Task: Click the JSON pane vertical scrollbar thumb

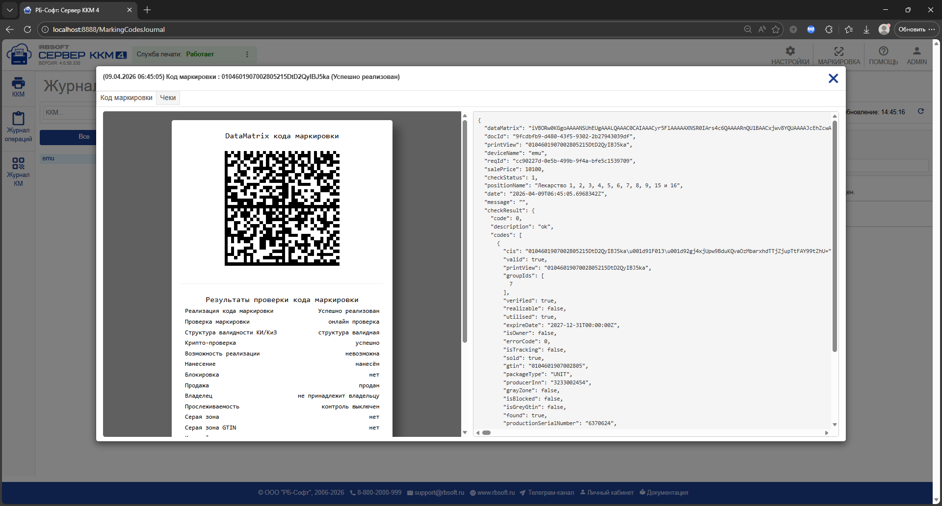Action: point(835,236)
